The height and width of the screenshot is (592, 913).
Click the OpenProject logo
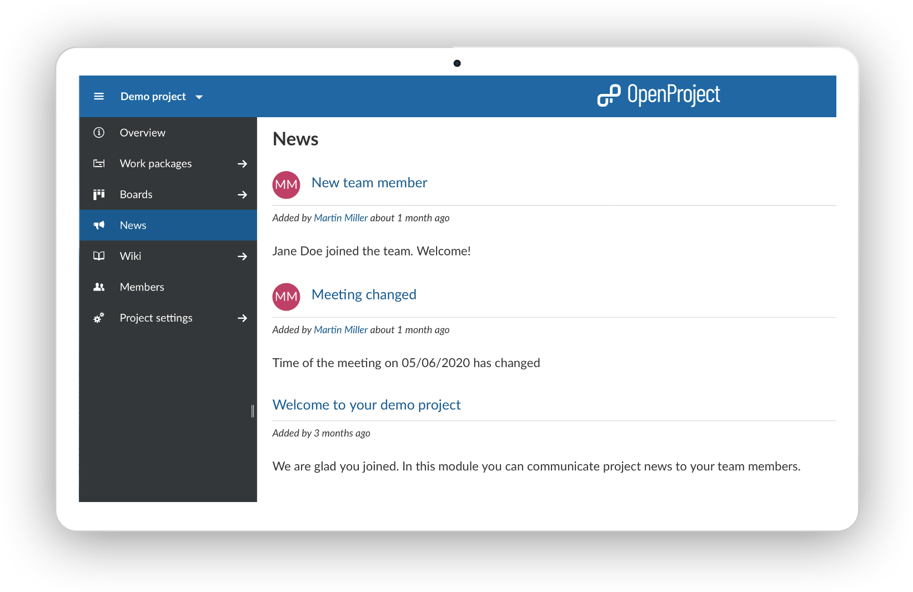(x=658, y=95)
